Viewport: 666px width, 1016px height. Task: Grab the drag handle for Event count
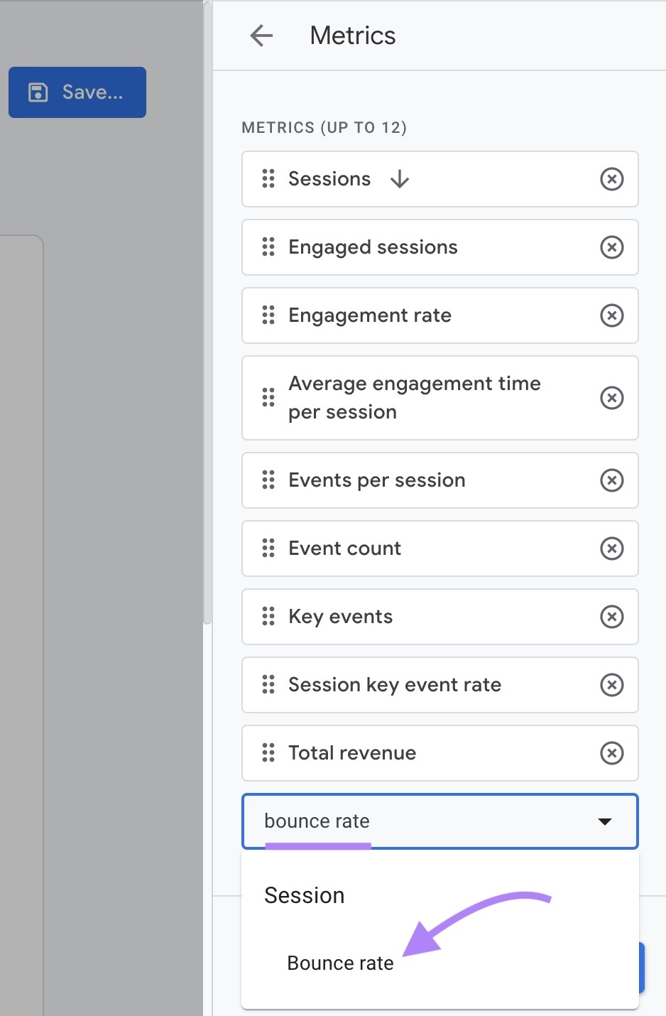tap(268, 548)
